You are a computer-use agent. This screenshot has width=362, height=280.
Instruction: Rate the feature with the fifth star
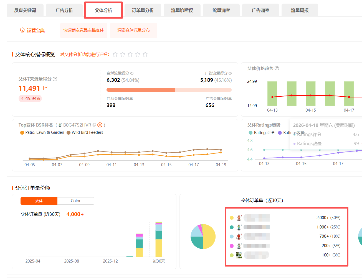(x=145, y=55)
